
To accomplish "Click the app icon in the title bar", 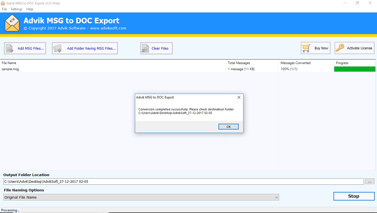I will coord(3,3).
